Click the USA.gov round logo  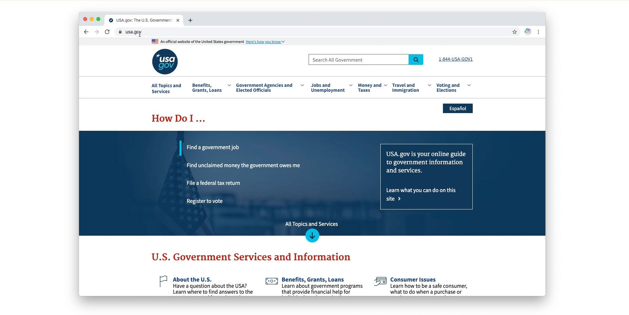point(165,62)
